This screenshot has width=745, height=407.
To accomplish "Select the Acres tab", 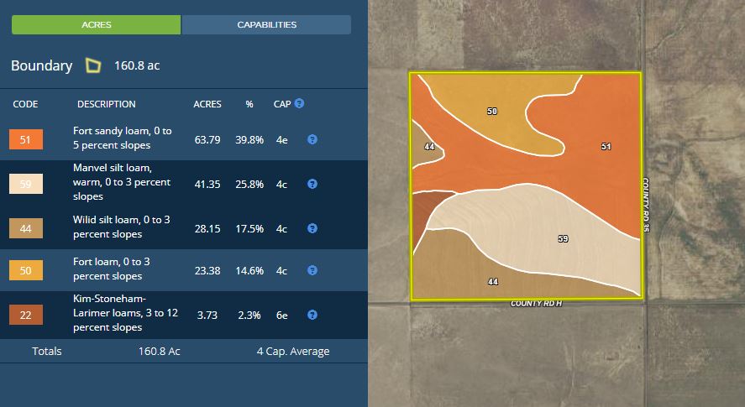I will click(96, 25).
